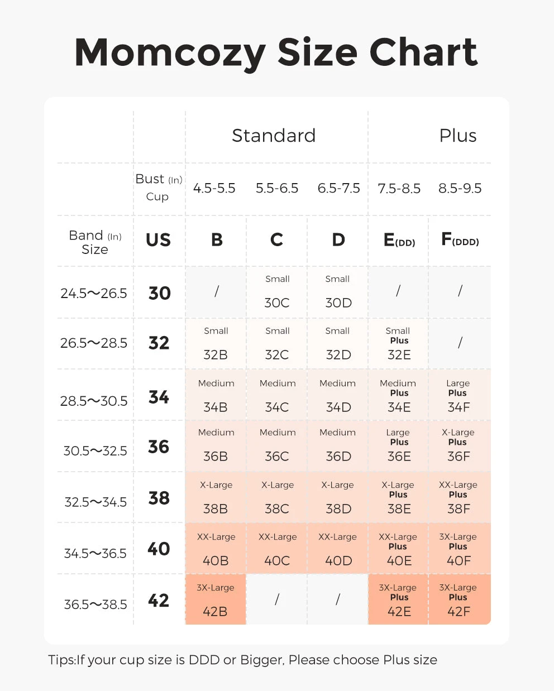
Task: Select the B cup column header
Action: 217,240
